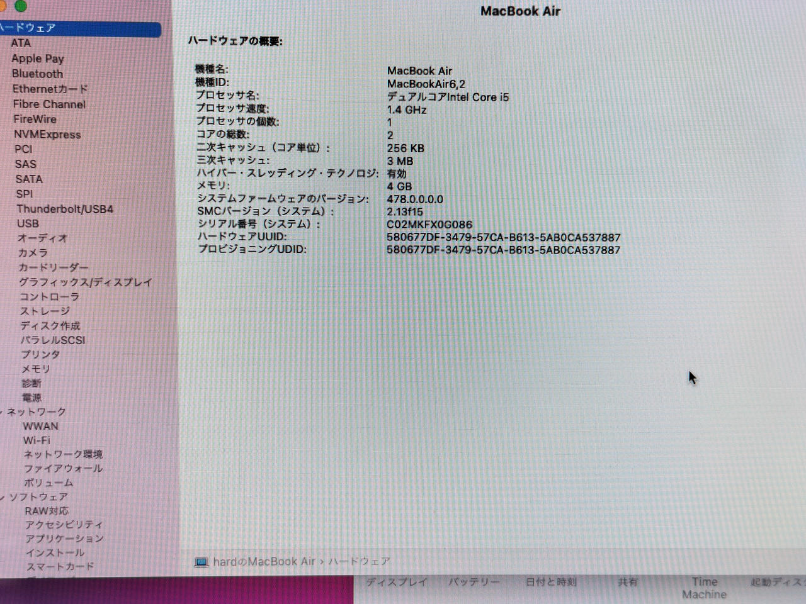Select NVMExpress in the sidebar
This screenshot has height=604, width=806.
point(47,134)
